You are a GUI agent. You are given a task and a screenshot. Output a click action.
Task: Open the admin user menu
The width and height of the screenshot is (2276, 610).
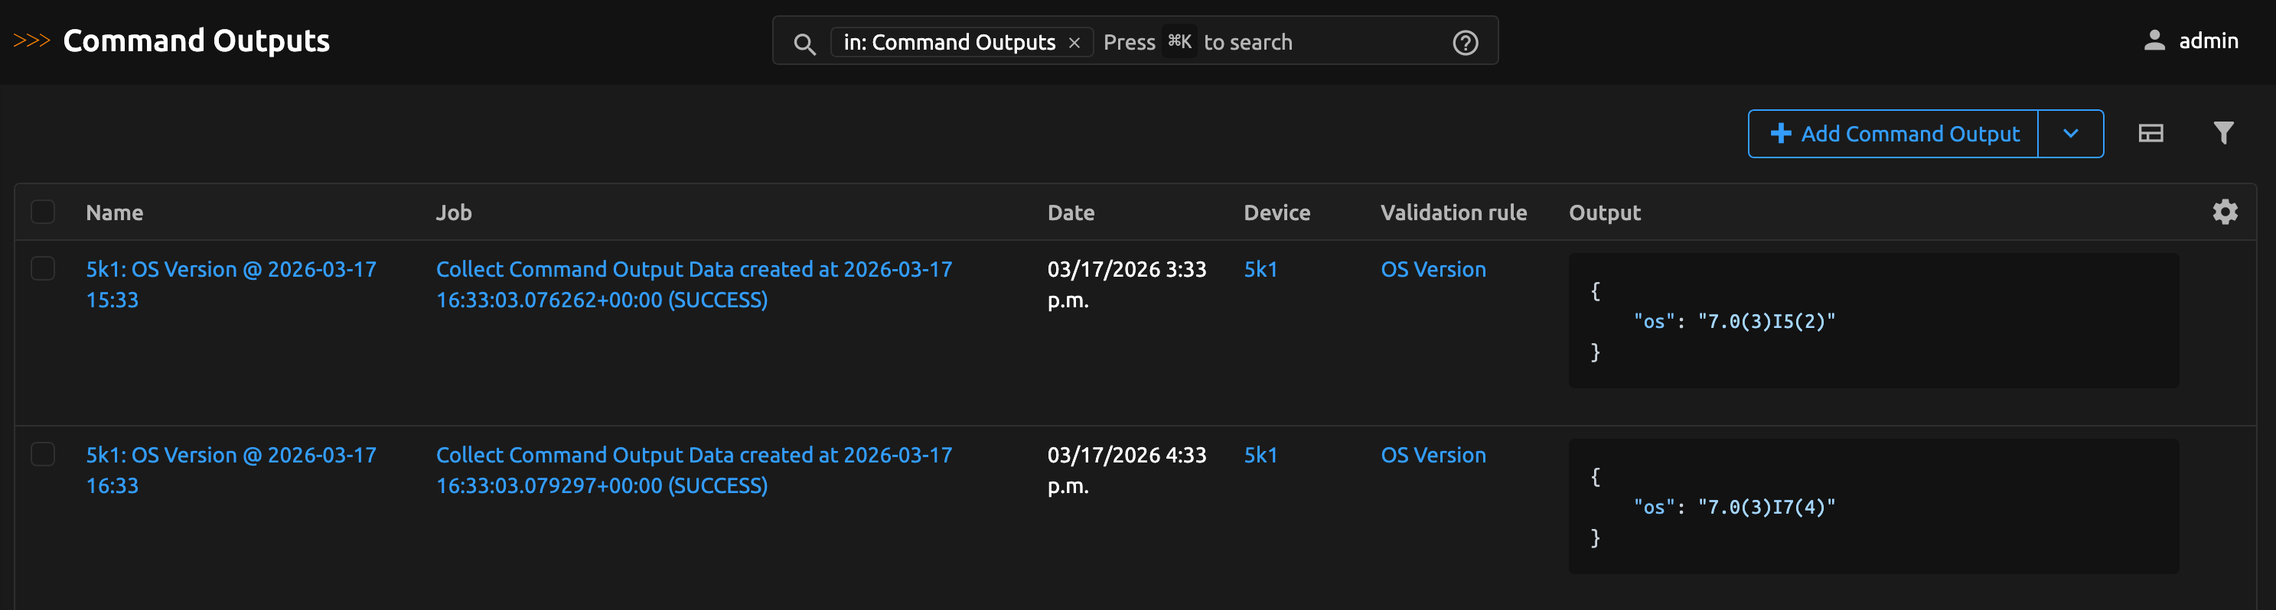click(x=2191, y=41)
